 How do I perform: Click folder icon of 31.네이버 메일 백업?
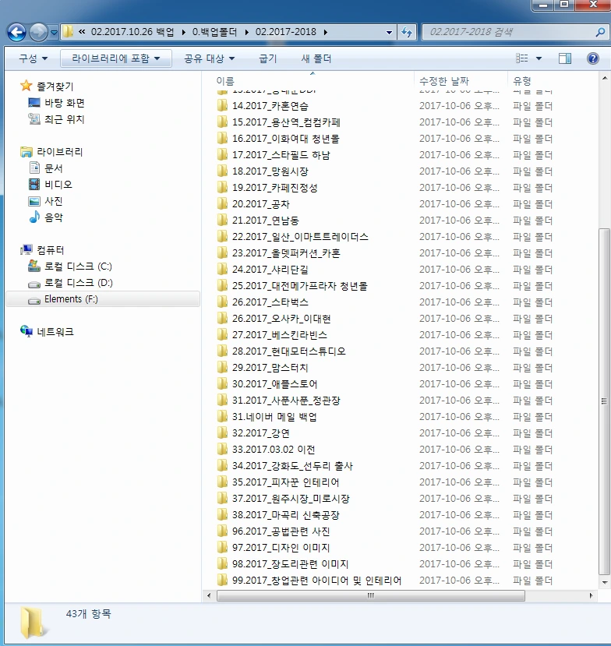[222, 417]
